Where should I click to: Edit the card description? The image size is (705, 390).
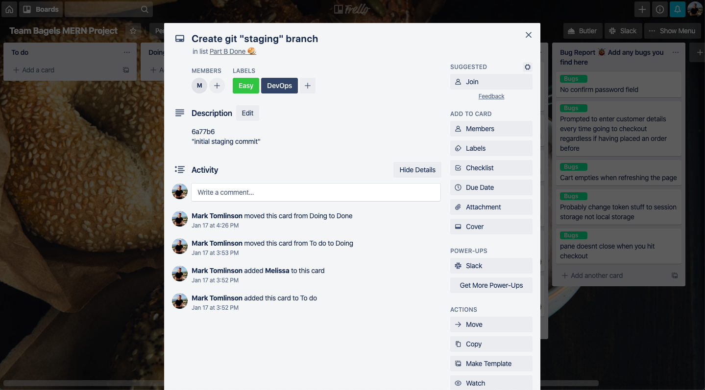(247, 113)
